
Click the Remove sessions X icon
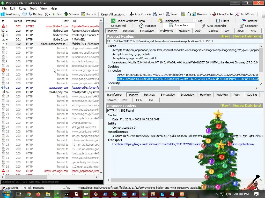pos(46,14)
